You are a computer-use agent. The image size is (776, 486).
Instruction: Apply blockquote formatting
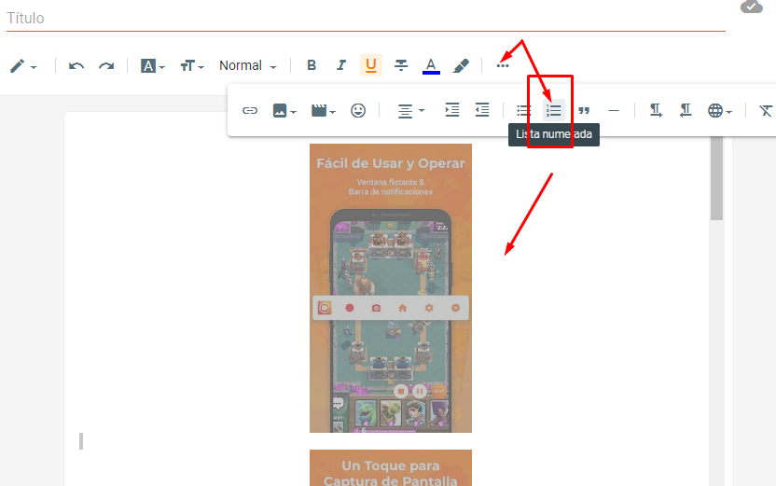coord(584,110)
